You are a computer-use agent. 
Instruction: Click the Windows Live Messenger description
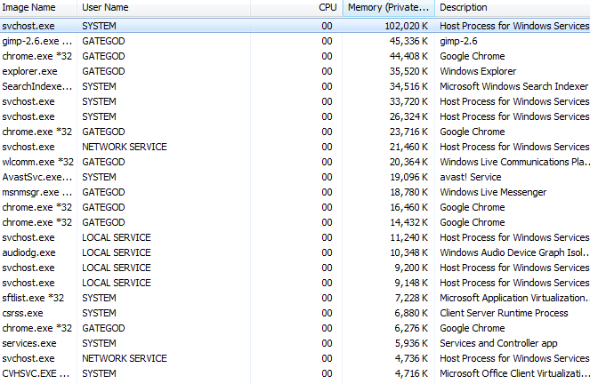point(493,192)
